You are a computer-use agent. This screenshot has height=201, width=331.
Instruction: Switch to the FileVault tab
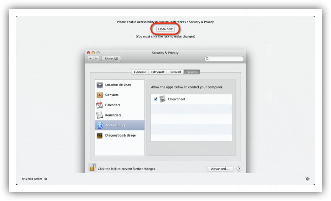tap(157, 72)
